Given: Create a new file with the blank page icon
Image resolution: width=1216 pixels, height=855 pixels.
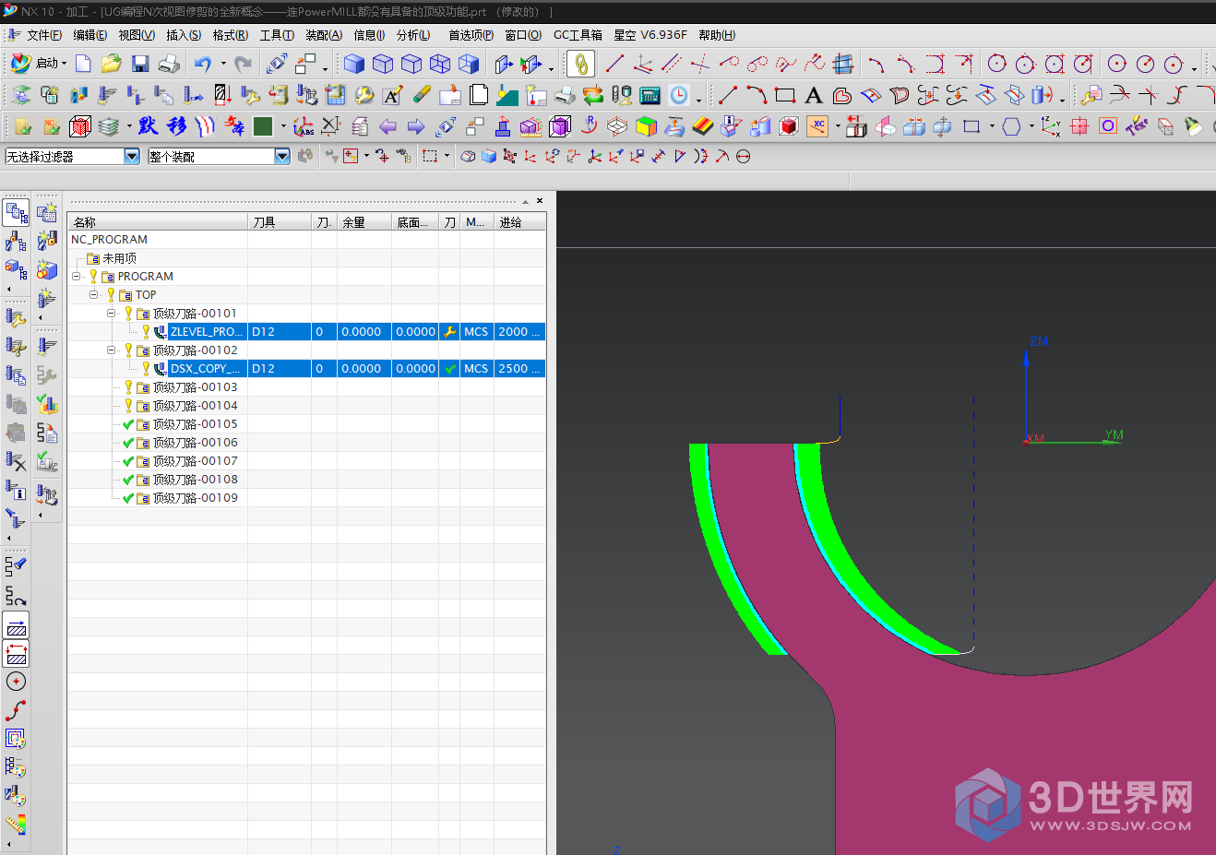Looking at the screenshot, I should [x=83, y=64].
